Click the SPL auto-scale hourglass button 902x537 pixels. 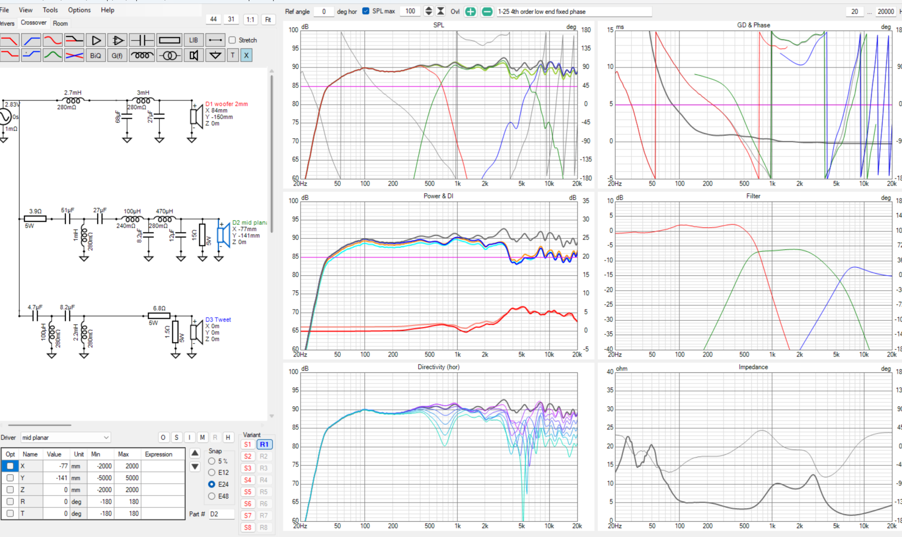point(440,11)
